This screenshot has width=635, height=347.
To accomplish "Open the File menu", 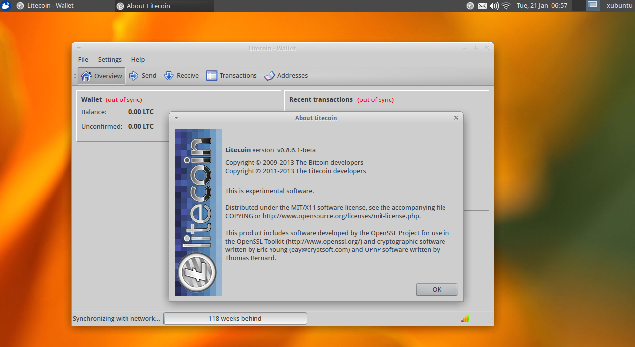I will [83, 60].
